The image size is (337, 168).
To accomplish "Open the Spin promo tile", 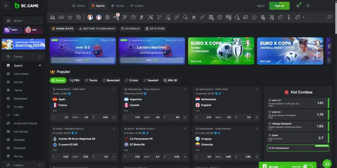I will 34,30.
